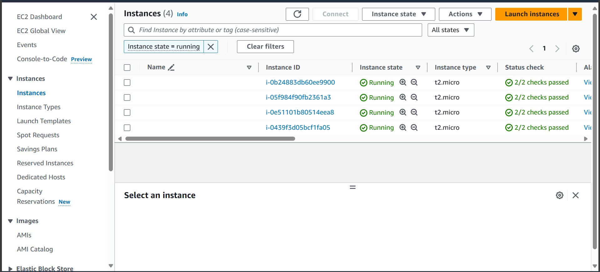The width and height of the screenshot is (600, 272).
Task: Sort by Instance state column arrow
Action: pyautogui.click(x=418, y=67)
